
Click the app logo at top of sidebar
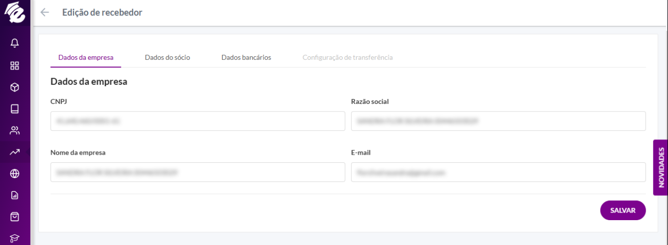click(x=15, y=13)
